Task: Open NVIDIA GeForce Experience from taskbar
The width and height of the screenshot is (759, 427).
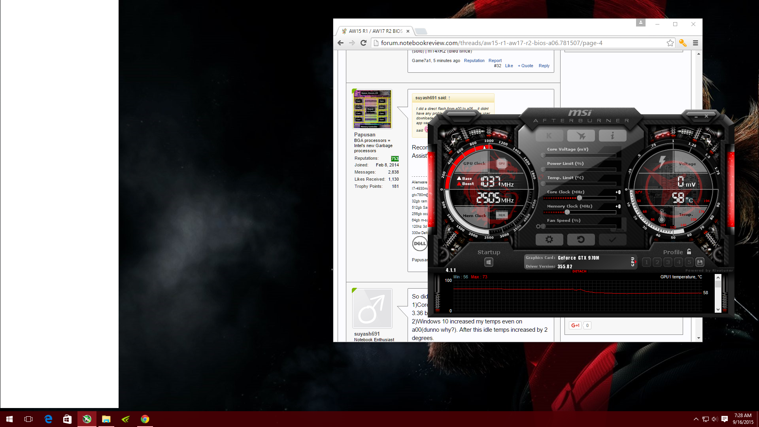Action: point(126,419)
